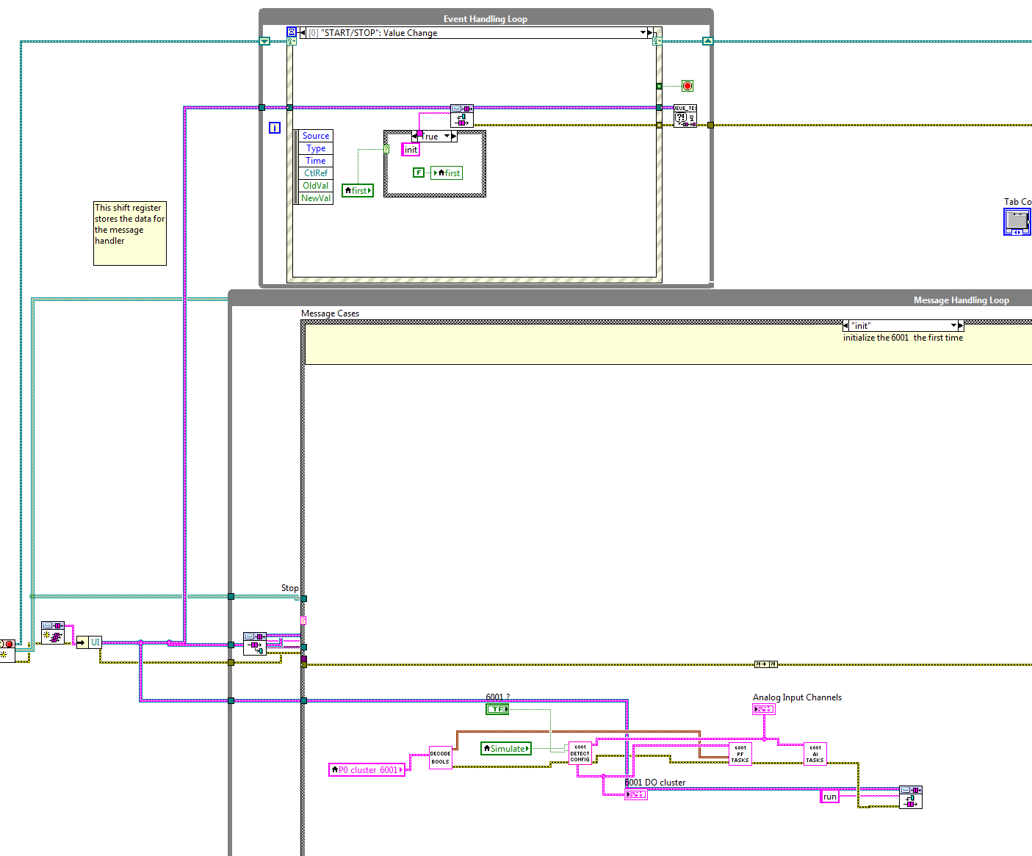
Task: Click the Enqueue Message VI in Event Handling Loop
Action: click(x=462, y=116)
